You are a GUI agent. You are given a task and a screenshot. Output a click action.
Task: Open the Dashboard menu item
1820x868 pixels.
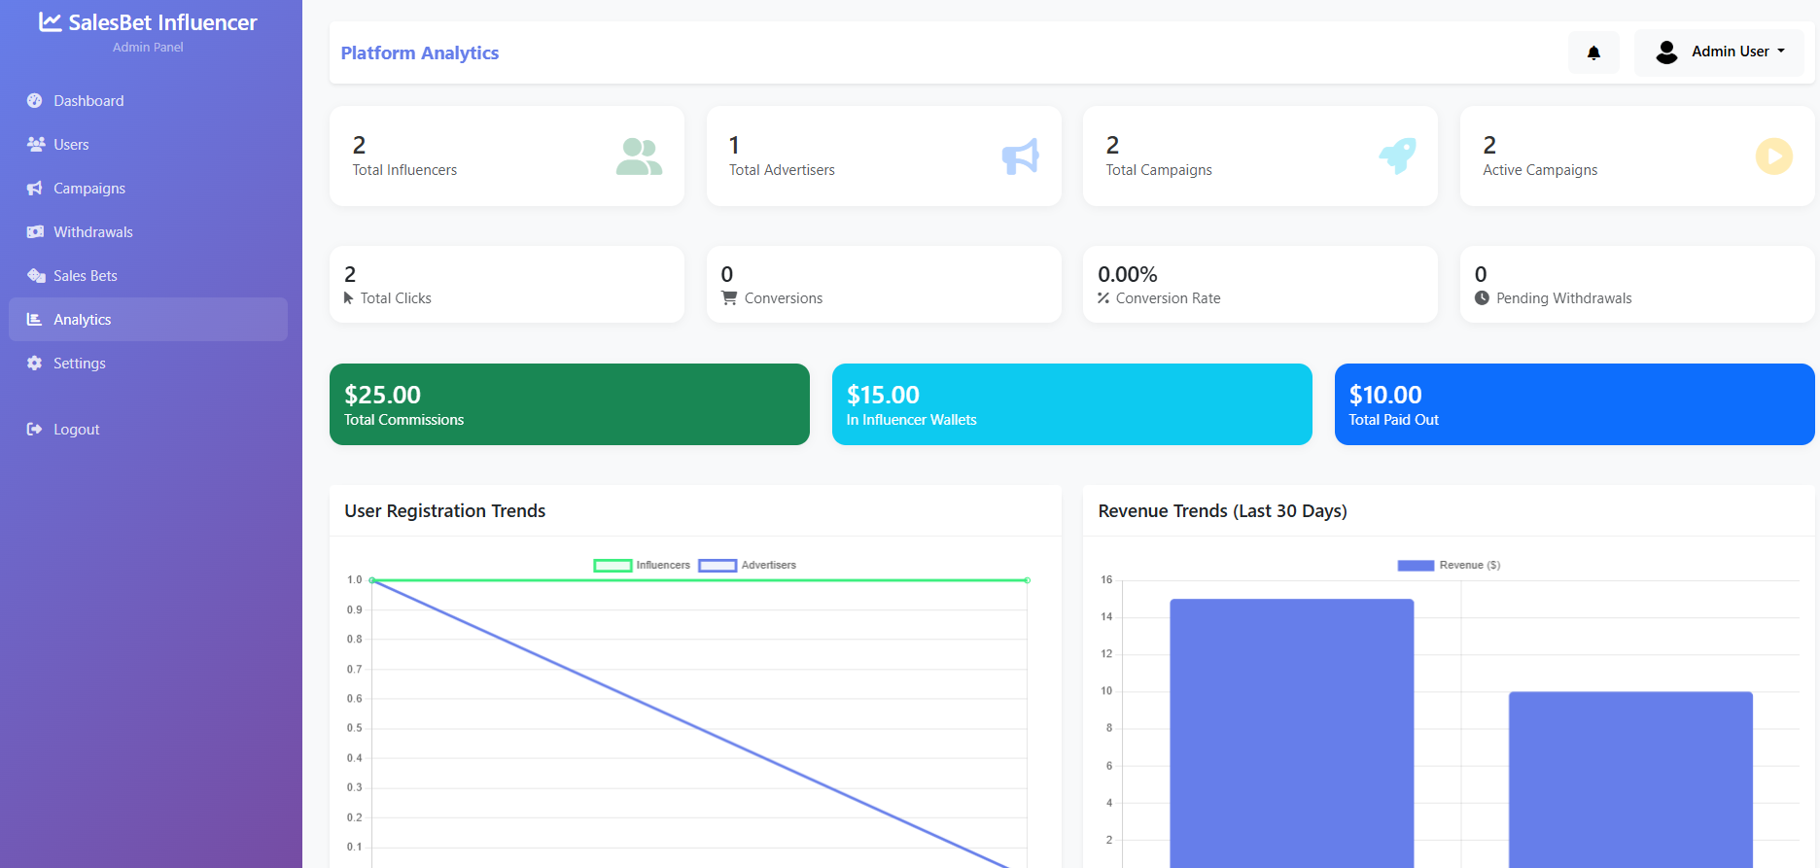pos(148,101)
